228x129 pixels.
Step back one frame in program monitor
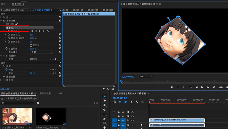click(x=196, y=87)
